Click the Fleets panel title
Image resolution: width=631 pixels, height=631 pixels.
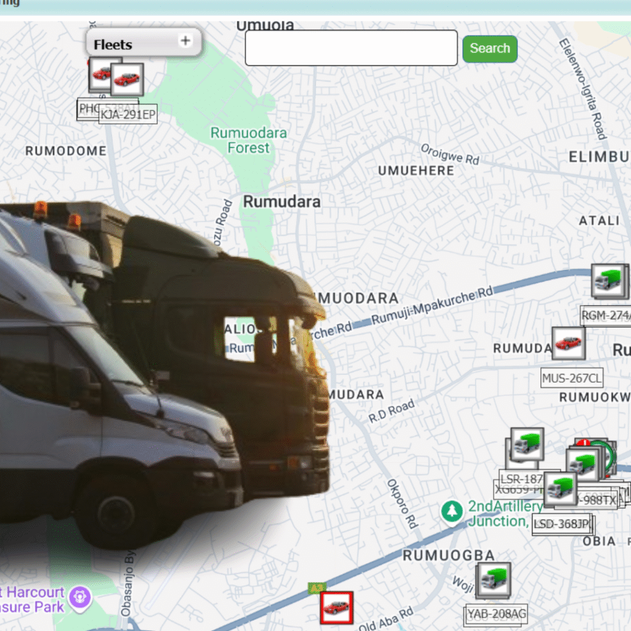pyautogui.click(x=113, y=44)
